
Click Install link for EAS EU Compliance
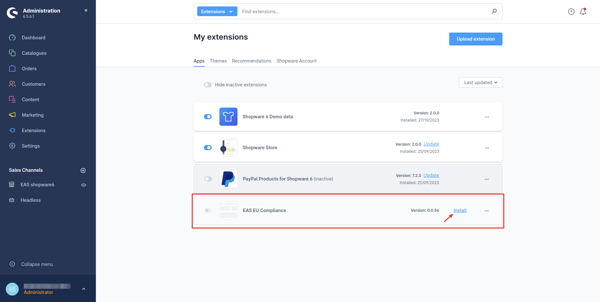pyautogui.click(x=460, y=210)
